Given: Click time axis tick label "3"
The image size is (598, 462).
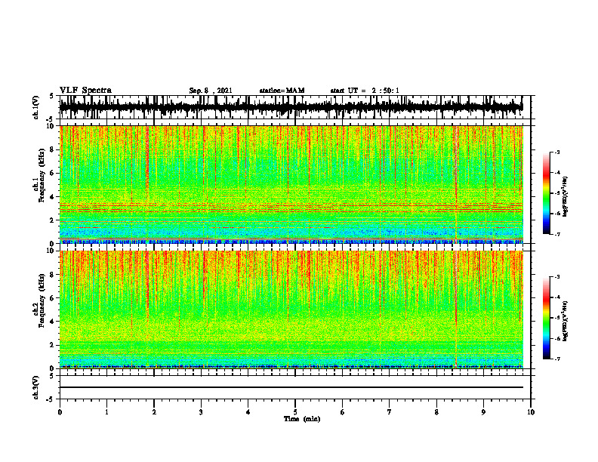Looking at the screenshot, I should tap(201, 412).
